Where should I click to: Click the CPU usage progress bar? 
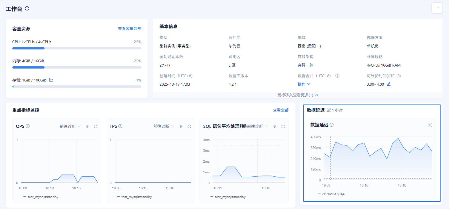77,48
